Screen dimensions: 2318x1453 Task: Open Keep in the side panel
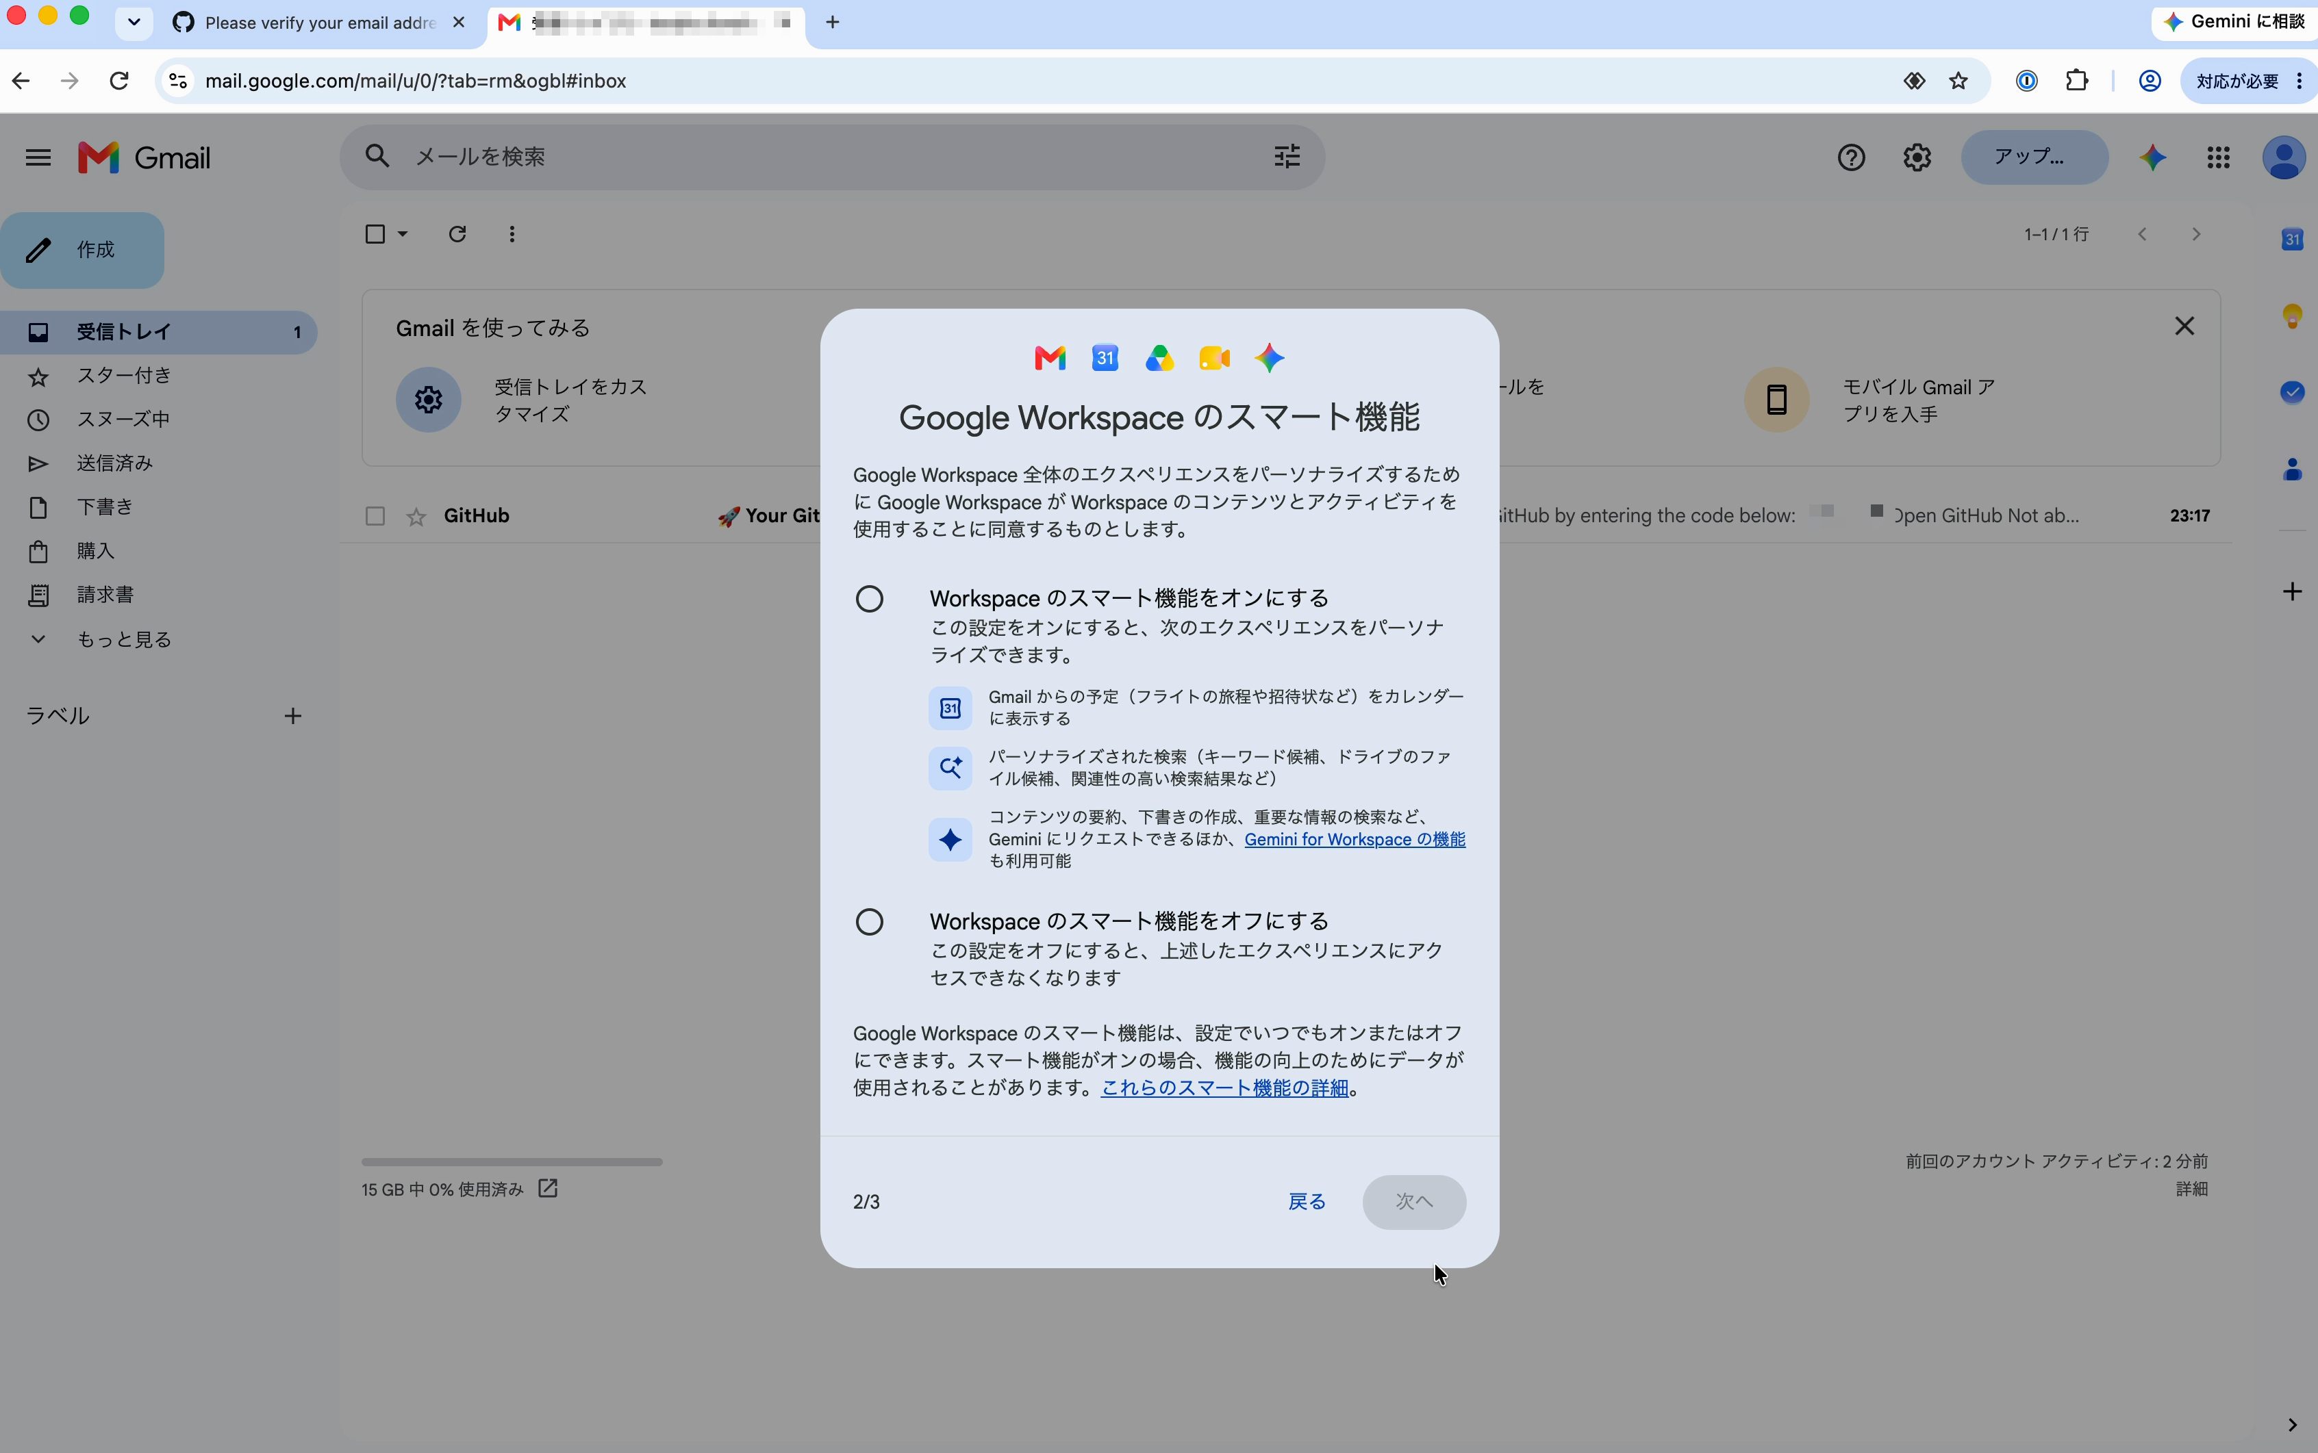click(2292, 316)
